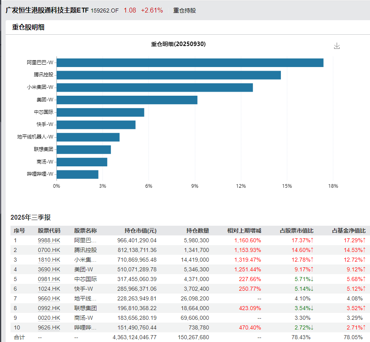Image resolution: width=370 pixels, height=342 pixels.
Task: Open stock code link 1024.HK
Action: pos(49,289)
